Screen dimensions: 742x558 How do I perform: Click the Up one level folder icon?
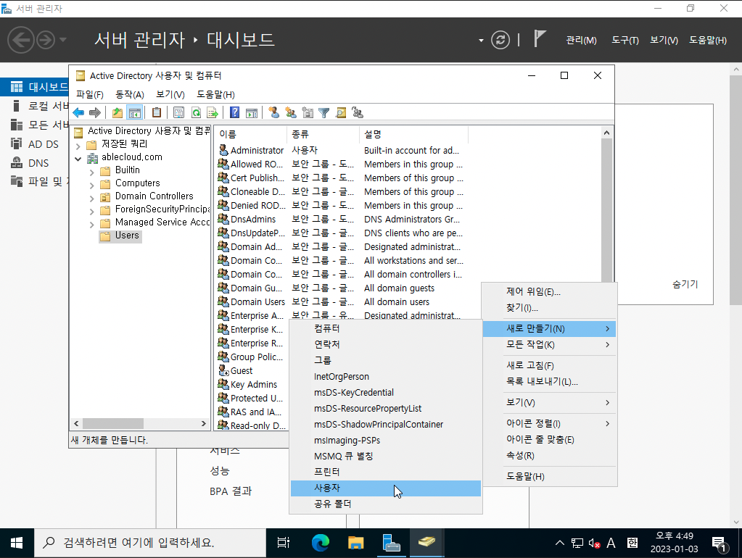(118, 112)
